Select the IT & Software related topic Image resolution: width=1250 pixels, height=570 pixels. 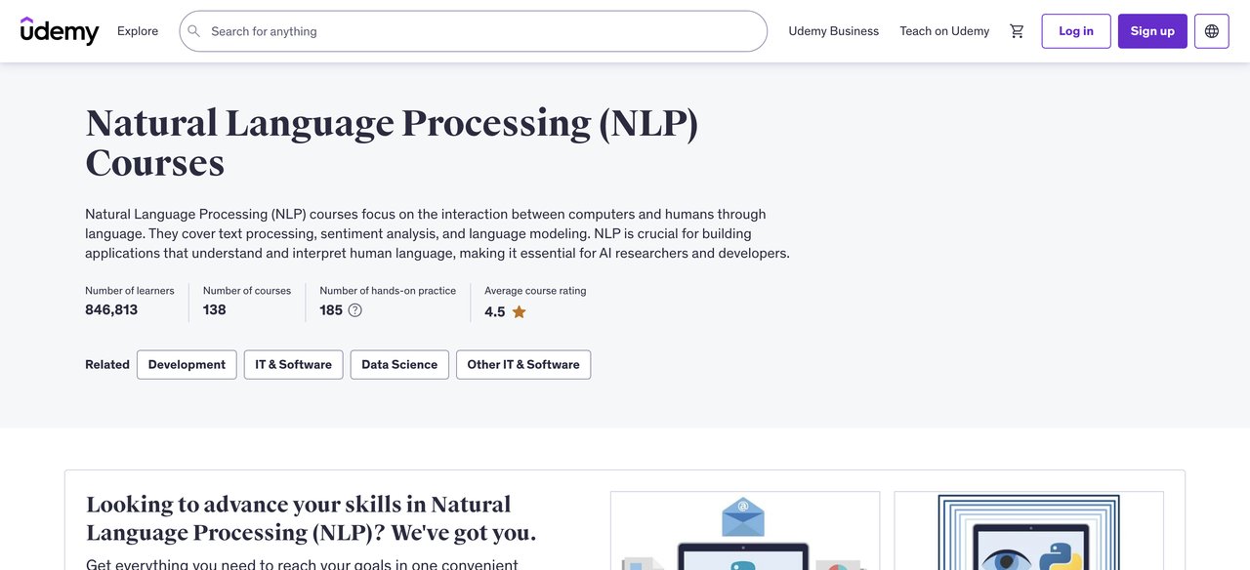pyautogui.click(x=294, y=365)
